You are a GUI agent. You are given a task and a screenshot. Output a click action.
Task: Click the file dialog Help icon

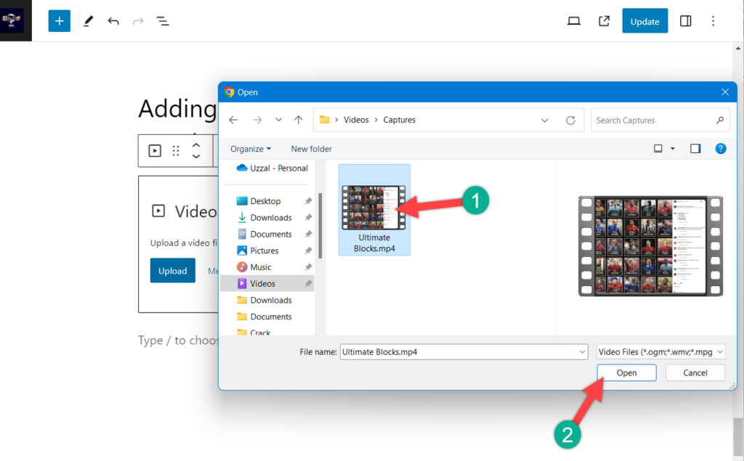(721, 149)
